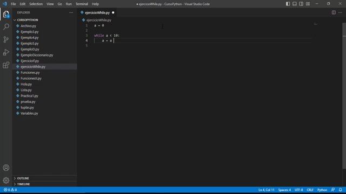This screenshot has height=194, width=346.
Task: Change encoding via UTF-8 status item
Action: tap(298, 190)
